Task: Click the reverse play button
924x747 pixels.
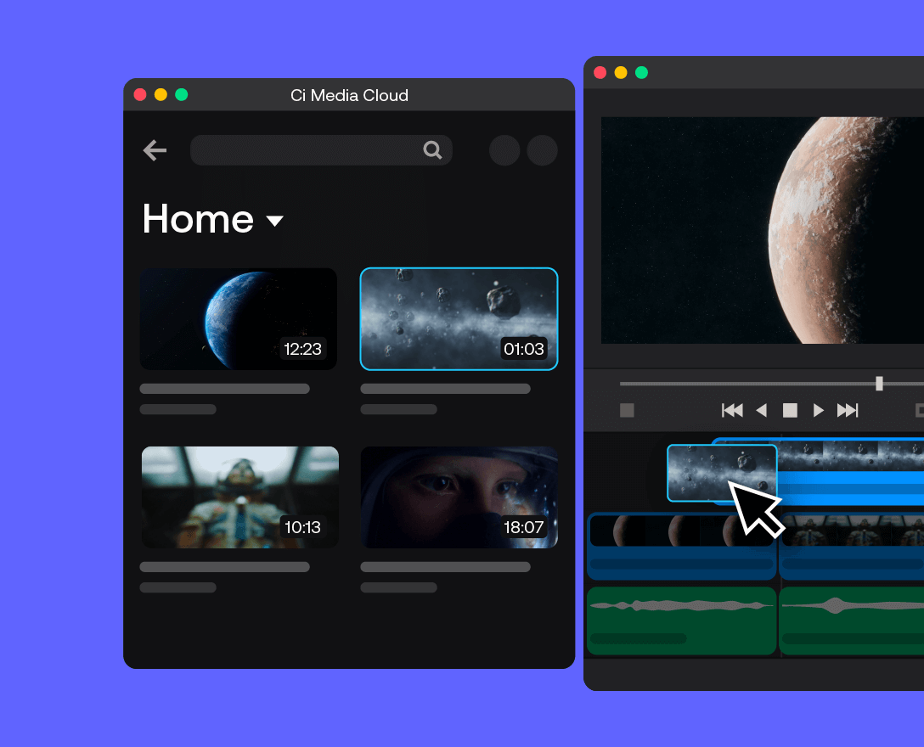Action: tap(761, 410)
